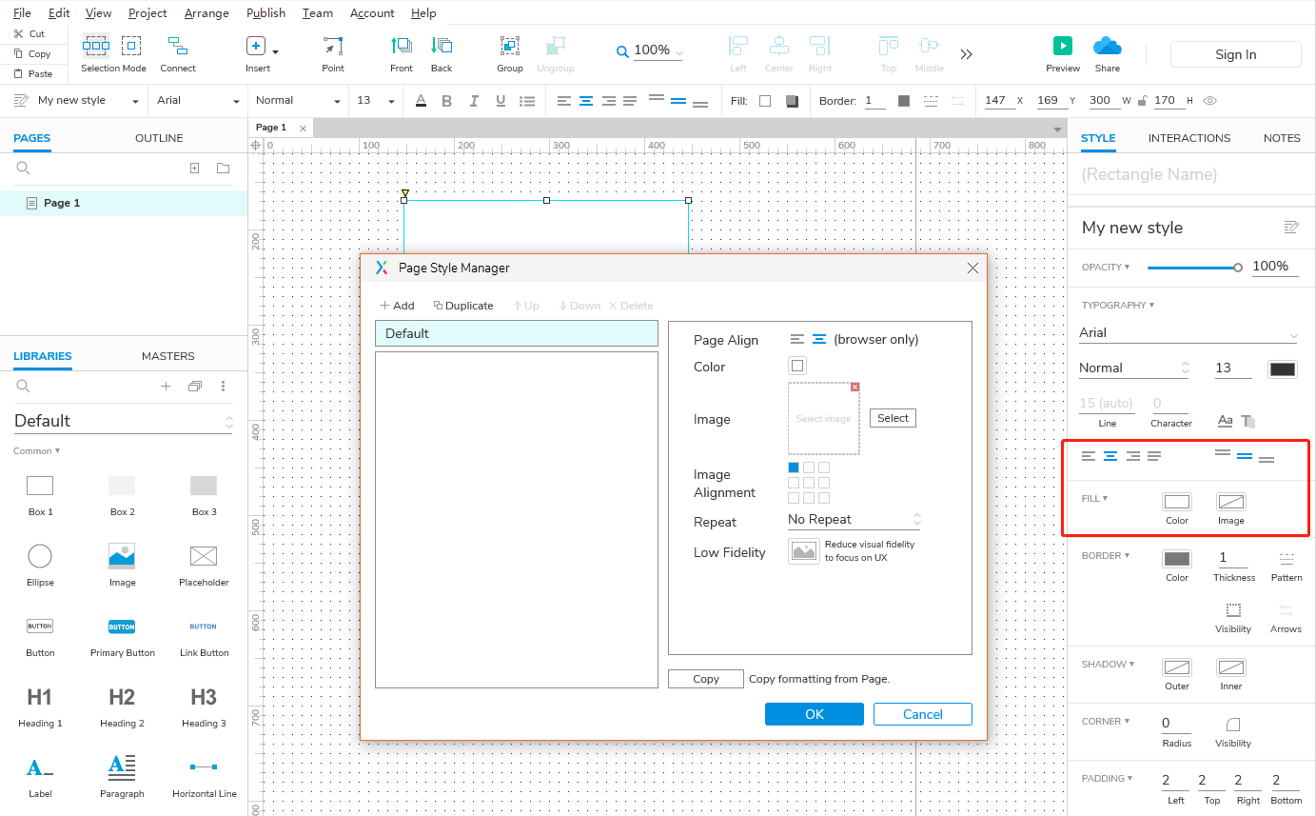Open Repeat dropdown showing No Repeat

854,520
